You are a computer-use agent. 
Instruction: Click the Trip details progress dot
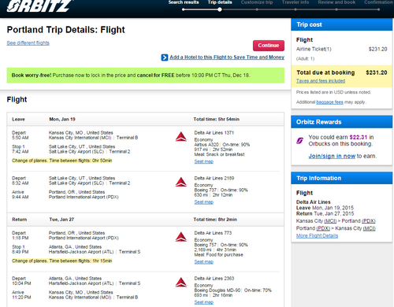[220, 9]
